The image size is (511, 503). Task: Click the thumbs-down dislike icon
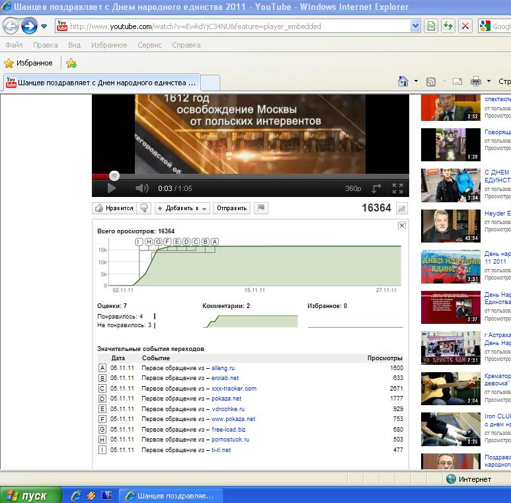point(144,208)
